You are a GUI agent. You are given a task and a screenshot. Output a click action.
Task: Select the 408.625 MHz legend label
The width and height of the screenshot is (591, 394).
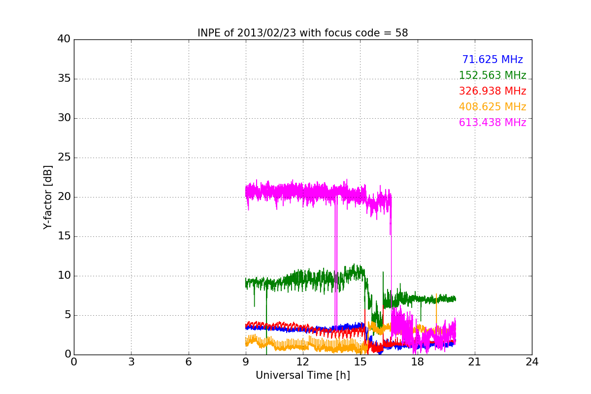(492, 107)
